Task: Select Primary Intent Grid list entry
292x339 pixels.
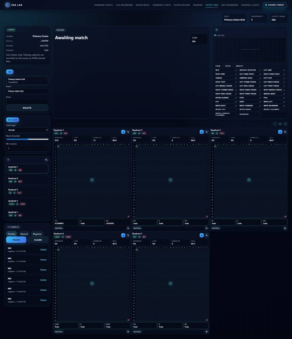Action: click(27, 81)
